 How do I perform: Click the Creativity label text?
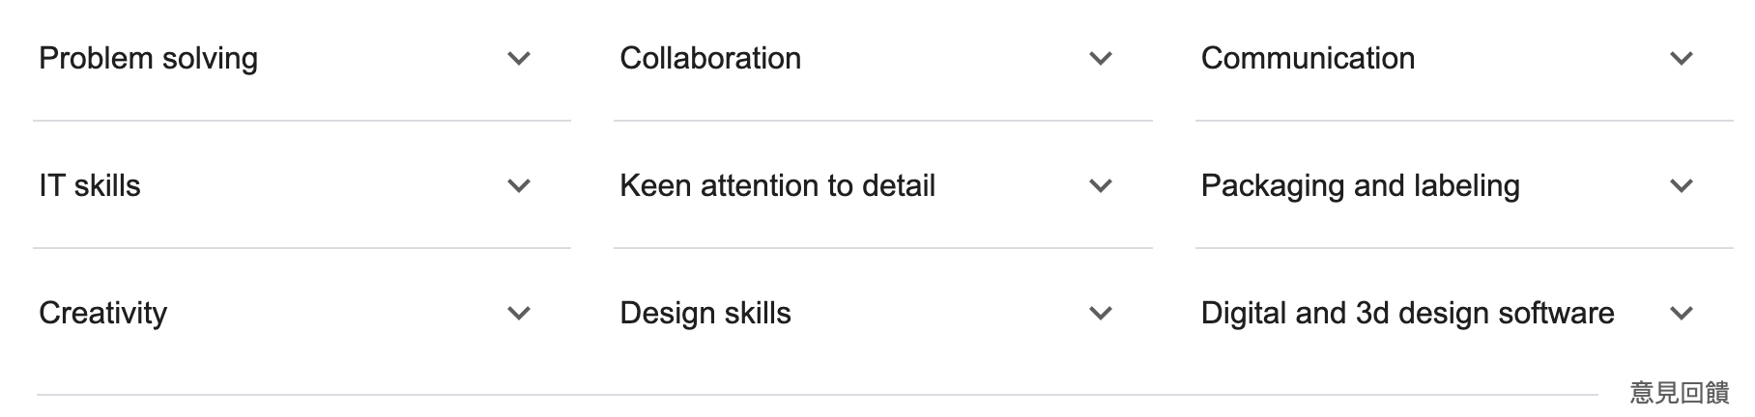pyautogui.click(x=102, y=314)
